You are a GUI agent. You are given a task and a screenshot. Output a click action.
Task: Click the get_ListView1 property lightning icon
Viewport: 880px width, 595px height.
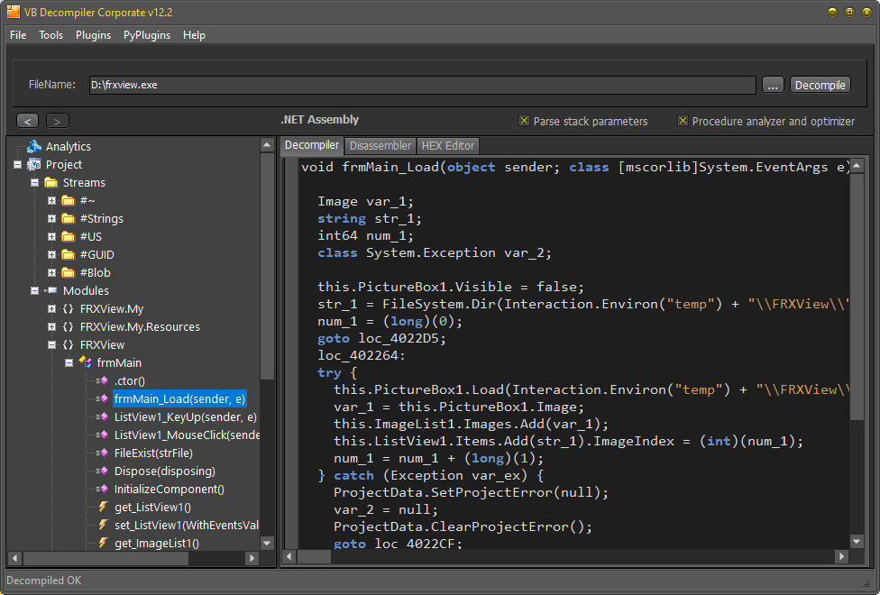tap(104, 507)
